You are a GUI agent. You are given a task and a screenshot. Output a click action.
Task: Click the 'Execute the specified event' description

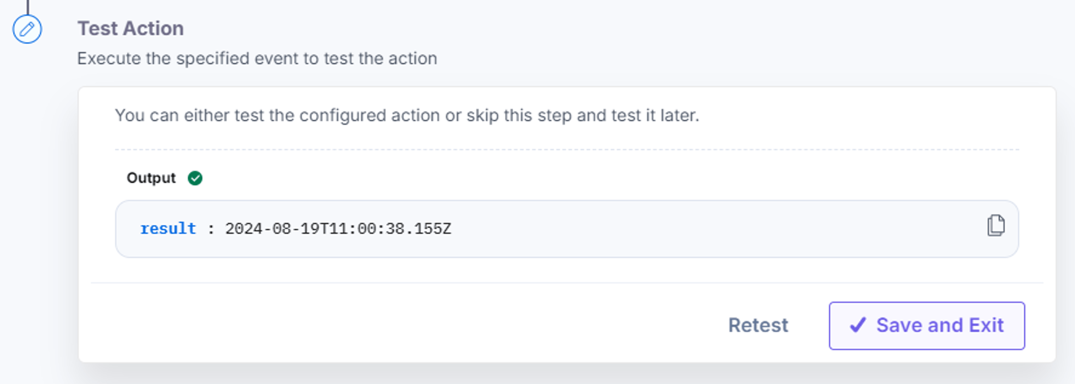pyautogui.click(x=257, y=58)
